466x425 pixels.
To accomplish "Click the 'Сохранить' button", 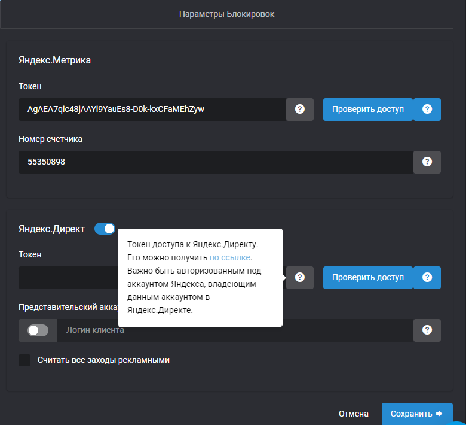I will 417,414.
